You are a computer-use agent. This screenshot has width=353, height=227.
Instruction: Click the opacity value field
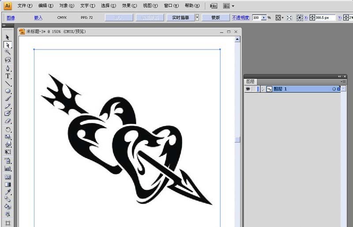click(x=257, y=18)
